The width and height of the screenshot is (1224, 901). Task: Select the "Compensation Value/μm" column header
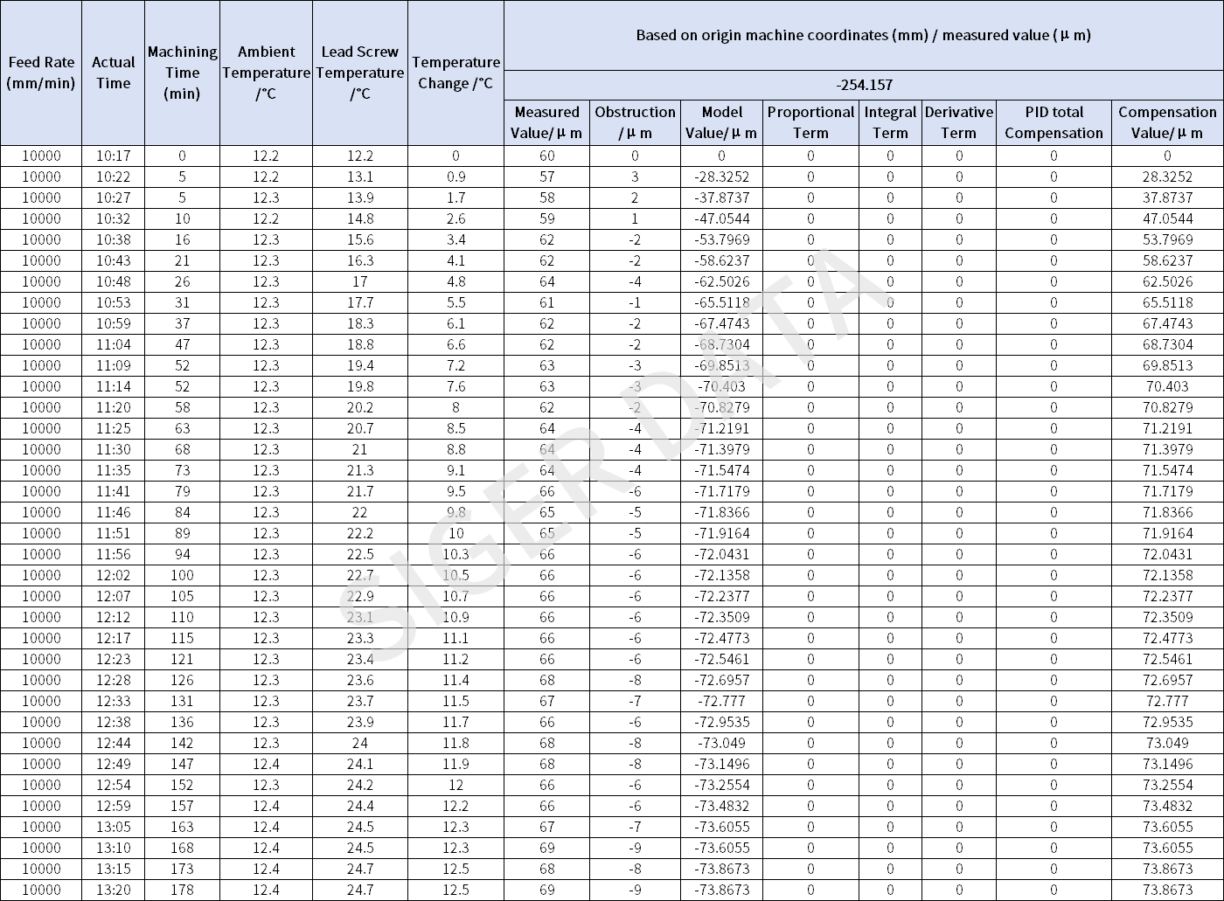pos(1167,122)
